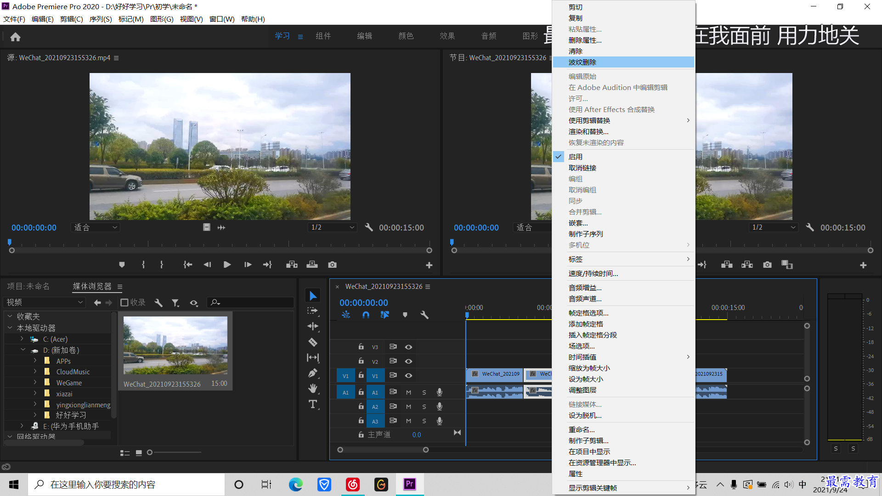Viewport: 882px width, 496px height.
Task: Click the wrench settings icon in timeline toolbar
Action: point(424,315)
